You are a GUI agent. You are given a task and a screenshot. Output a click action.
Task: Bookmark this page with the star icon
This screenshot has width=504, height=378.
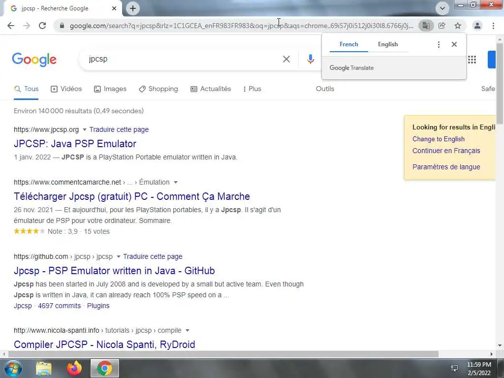458,26
